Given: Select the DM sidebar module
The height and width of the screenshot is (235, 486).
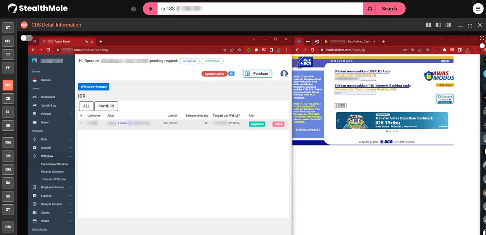Looking at the screenshot, I should pos(8,227).
